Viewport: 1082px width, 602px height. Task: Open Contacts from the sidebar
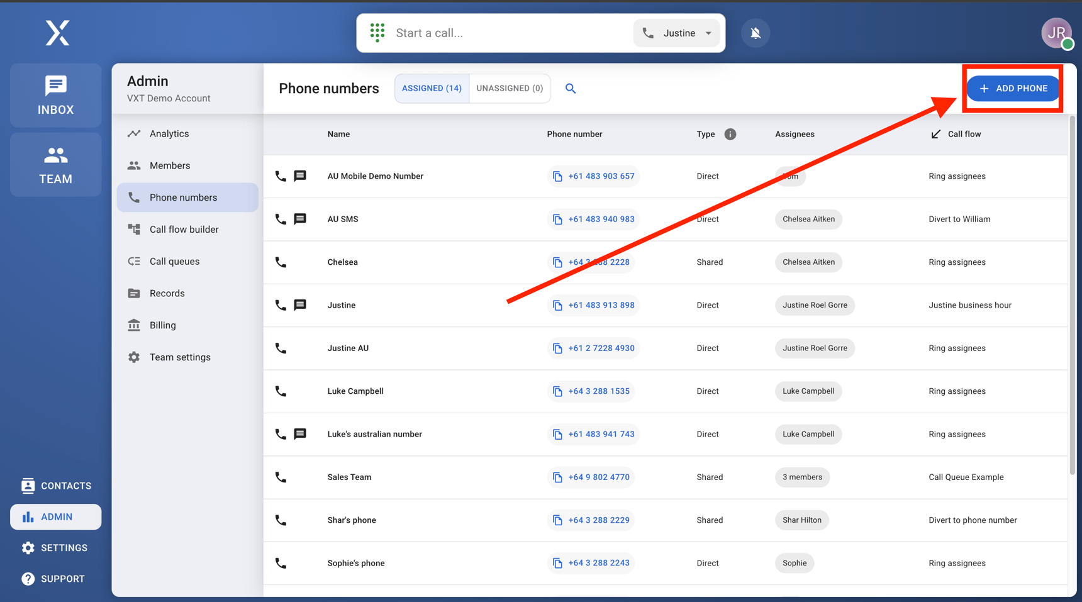(55, 485)
